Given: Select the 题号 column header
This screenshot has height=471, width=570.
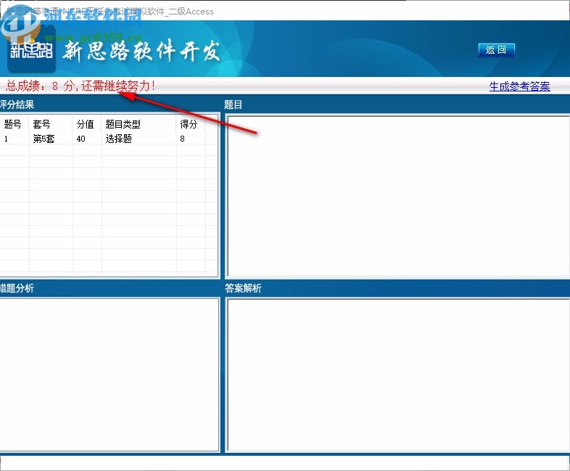Looking at the screenshot, I should pyautogui.click(x=15, y=124).
